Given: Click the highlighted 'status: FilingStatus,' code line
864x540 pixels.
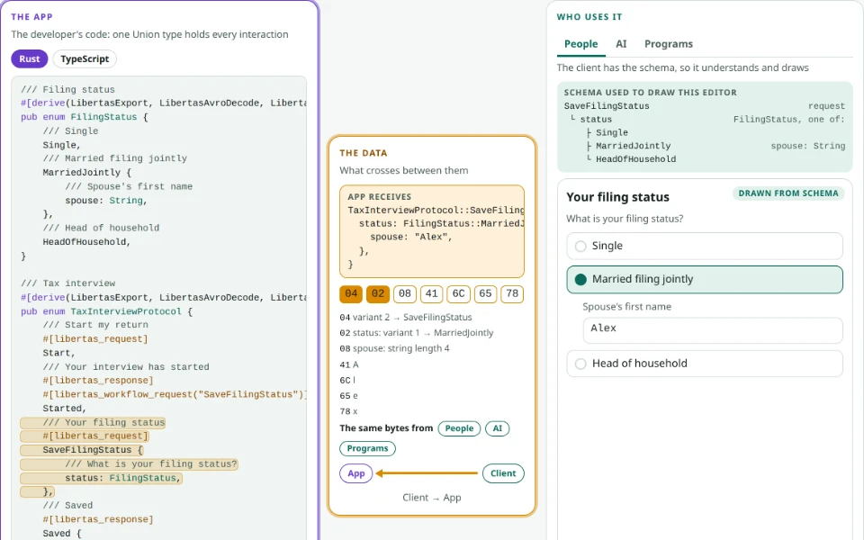Looking at the screenshot, I should pyautogui.click(x=102, y=478).
